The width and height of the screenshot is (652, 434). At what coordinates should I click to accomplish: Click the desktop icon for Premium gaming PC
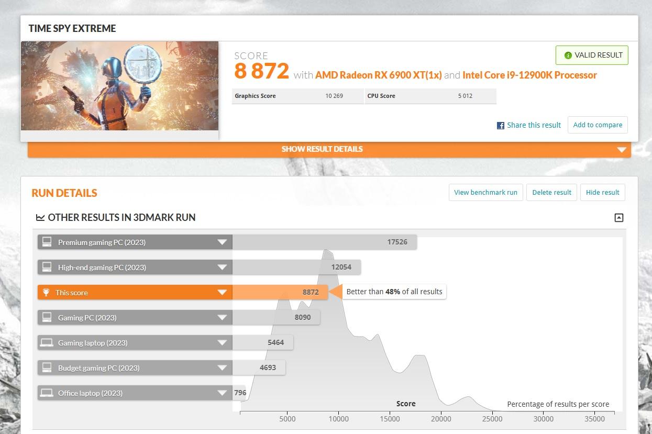click(47, 242)
